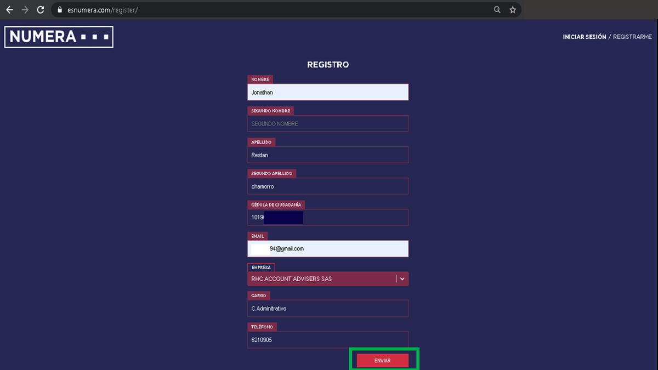Viewport: 658px width, 370px height.
Task: Bookmark this page with star icon
Action: pyautogui.click(x=513, y=10)
